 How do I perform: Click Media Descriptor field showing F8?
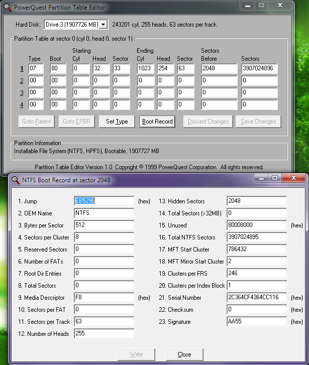click(x=104, y=298)
